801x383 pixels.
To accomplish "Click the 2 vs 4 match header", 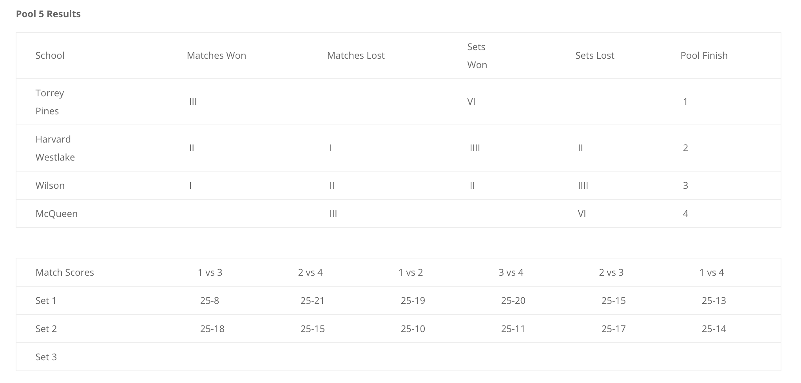I will (x=310, y=273).
